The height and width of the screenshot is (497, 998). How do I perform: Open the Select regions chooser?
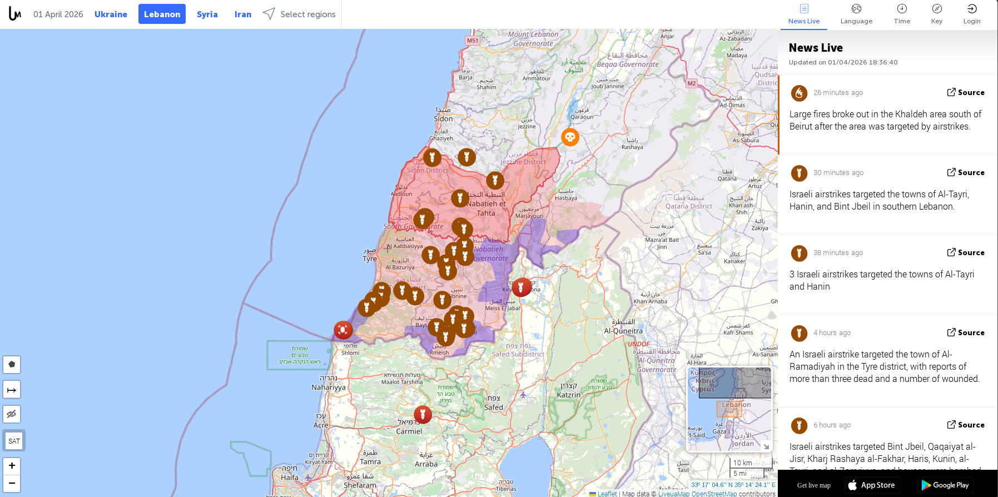click(299, 14)
